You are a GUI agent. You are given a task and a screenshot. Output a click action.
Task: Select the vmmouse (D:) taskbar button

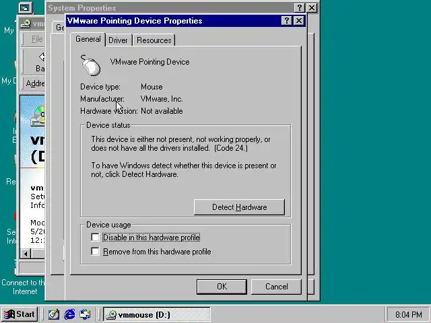(x=157, y=314)
